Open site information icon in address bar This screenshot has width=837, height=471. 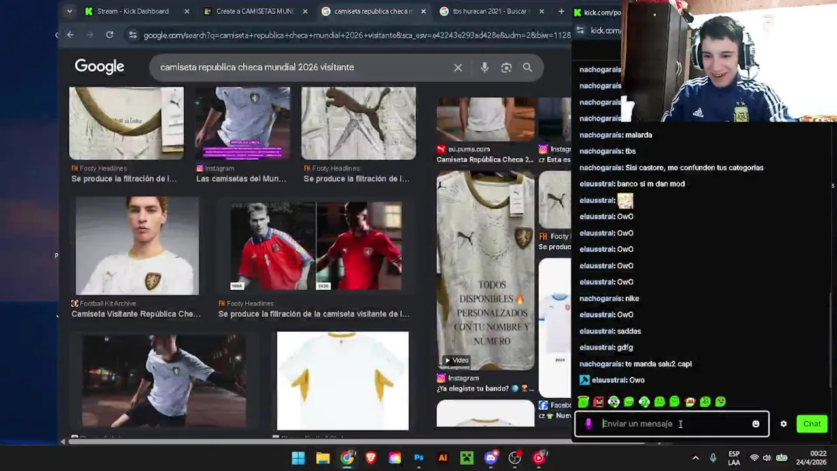pyautogui.click(x=133, y=35)
